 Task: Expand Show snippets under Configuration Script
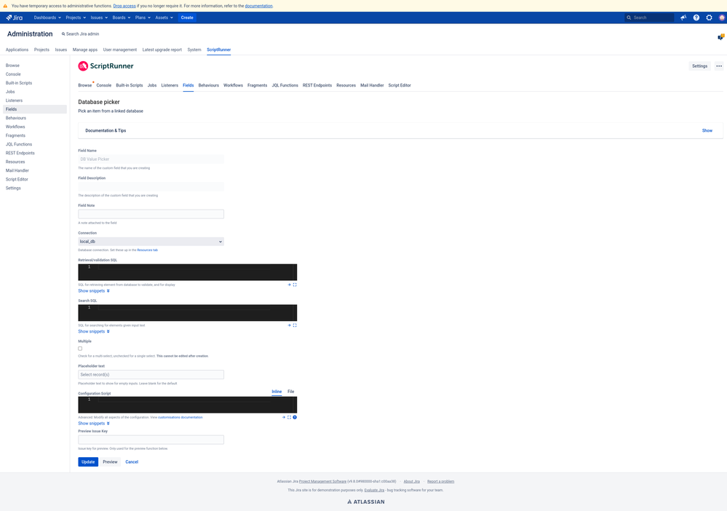point(94,424)
